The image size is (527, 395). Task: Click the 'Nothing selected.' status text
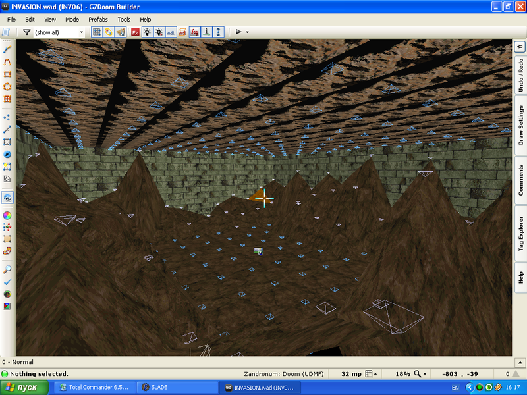pos(39,374)
